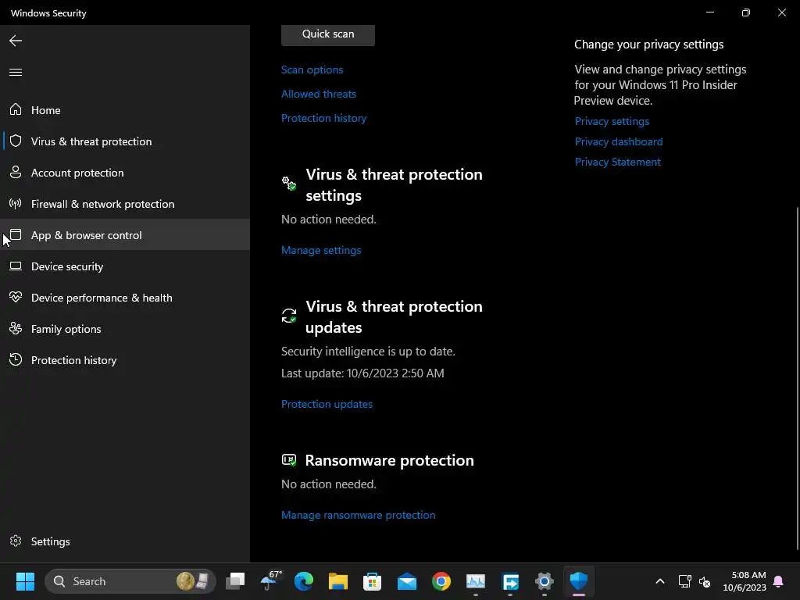Screen dimensions: 800x600
Task: Open Microsoft Store from the taskbar
Action: coord(373,581)
